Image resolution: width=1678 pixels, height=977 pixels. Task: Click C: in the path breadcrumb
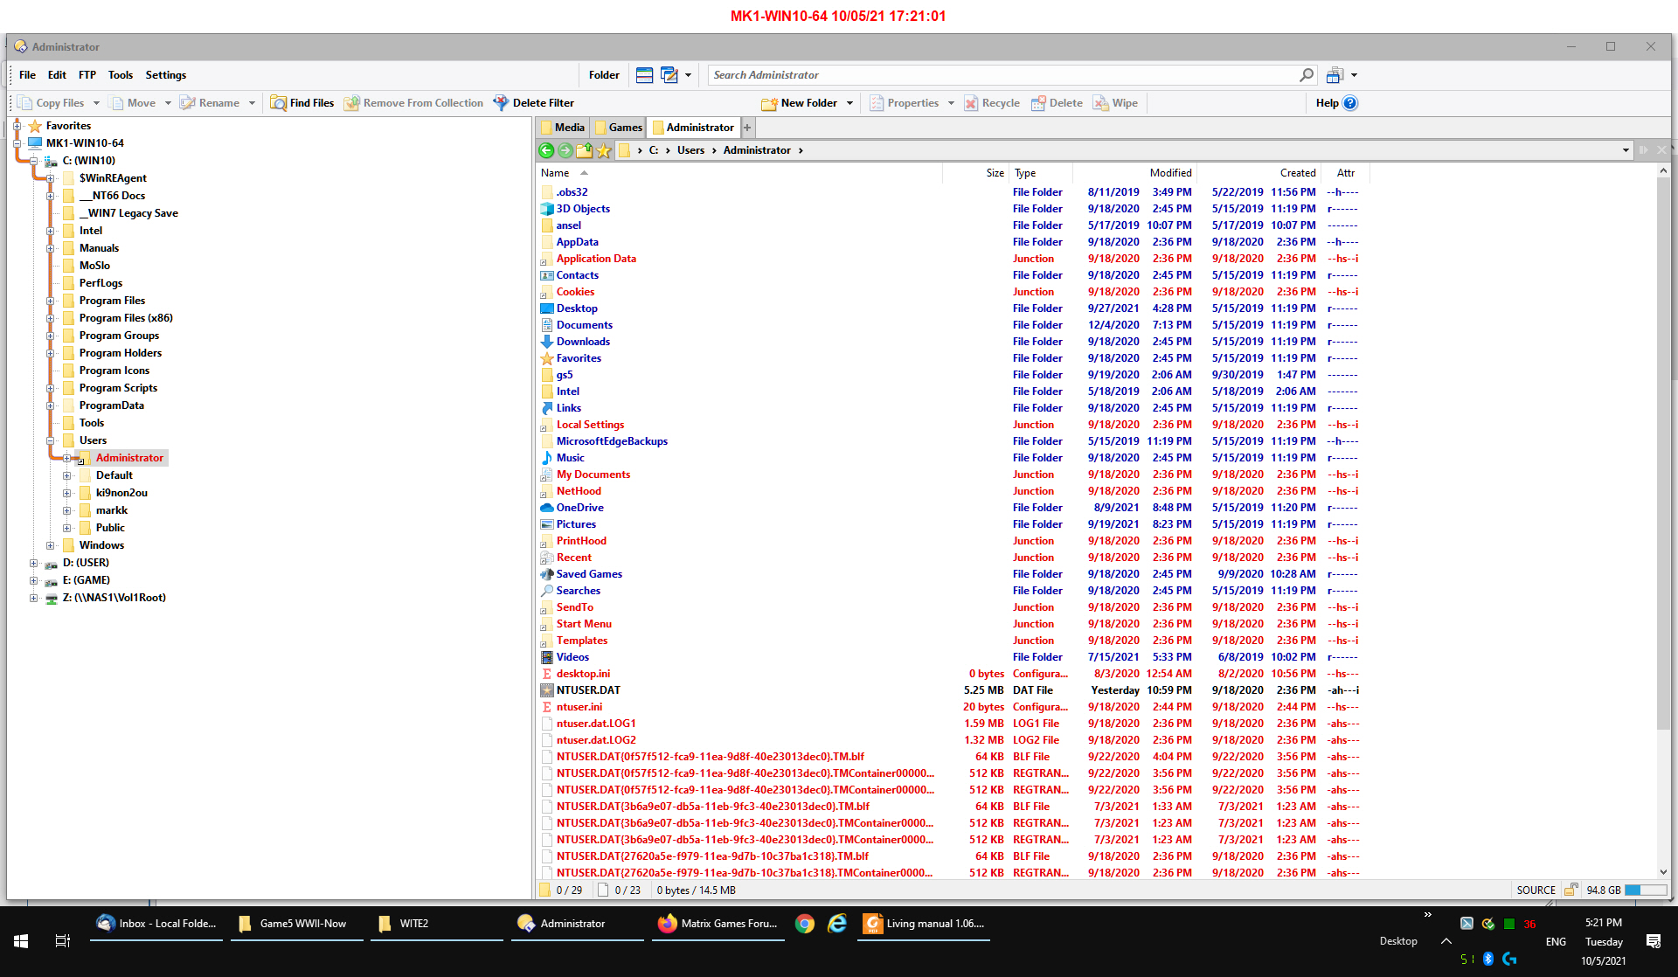(x=653, y=150)
